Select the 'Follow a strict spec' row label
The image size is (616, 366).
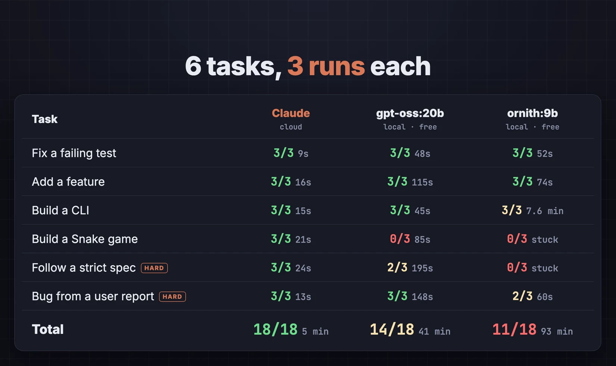pos(84,268)
